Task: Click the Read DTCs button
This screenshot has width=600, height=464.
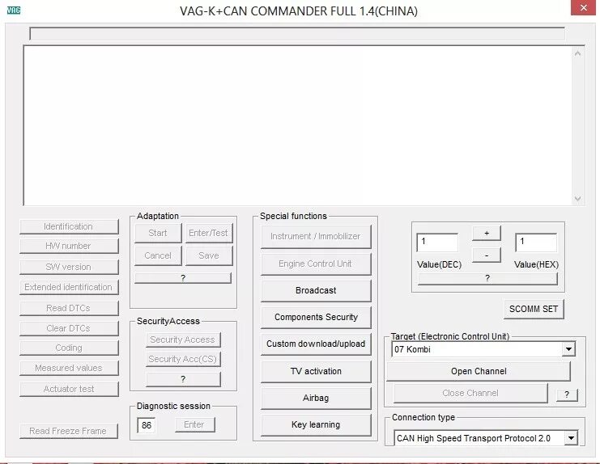Action: pyautogui.click(x=69, y=308)
